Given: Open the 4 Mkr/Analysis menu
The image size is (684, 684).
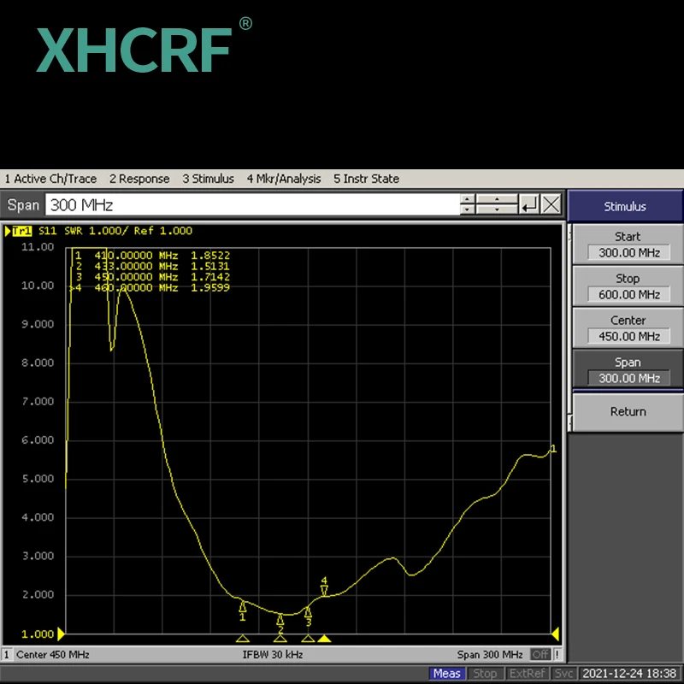Looking at the screenshot, I should 284,179.
